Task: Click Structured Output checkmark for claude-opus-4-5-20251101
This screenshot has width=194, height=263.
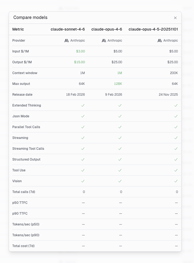Action: point(176,159)
